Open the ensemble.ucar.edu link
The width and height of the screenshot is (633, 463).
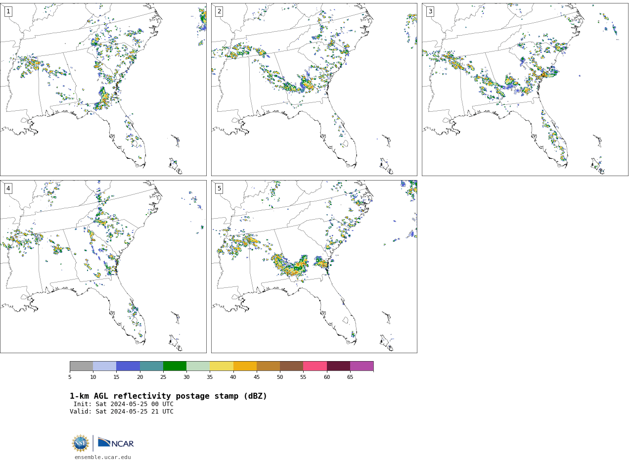pyautogui.click(x=103, y=457)
